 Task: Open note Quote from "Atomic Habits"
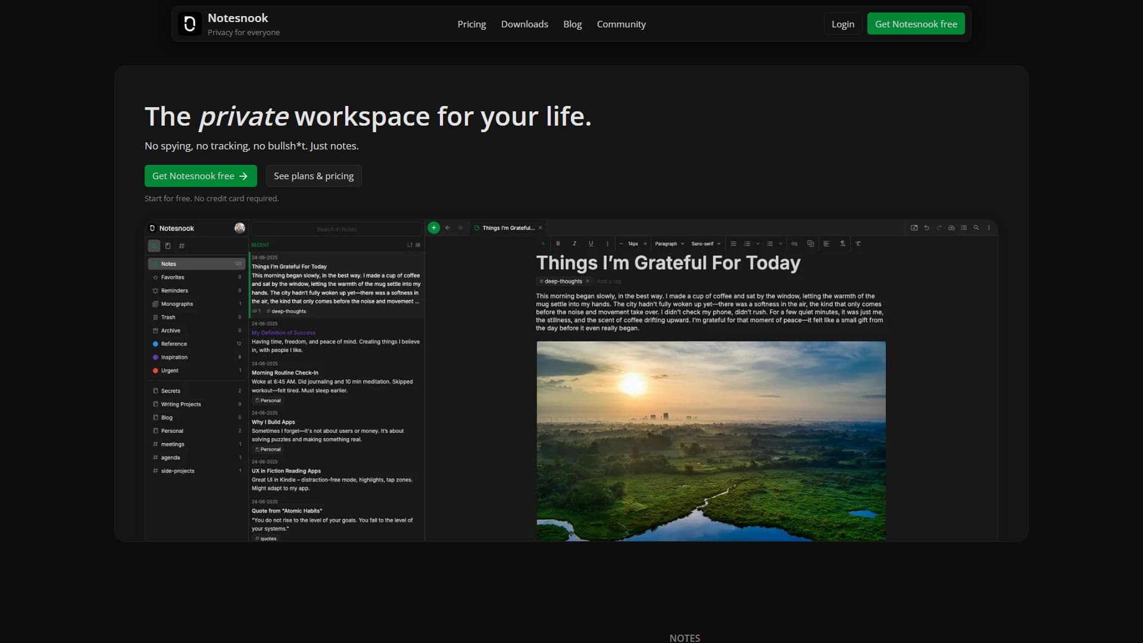[336, 520]
